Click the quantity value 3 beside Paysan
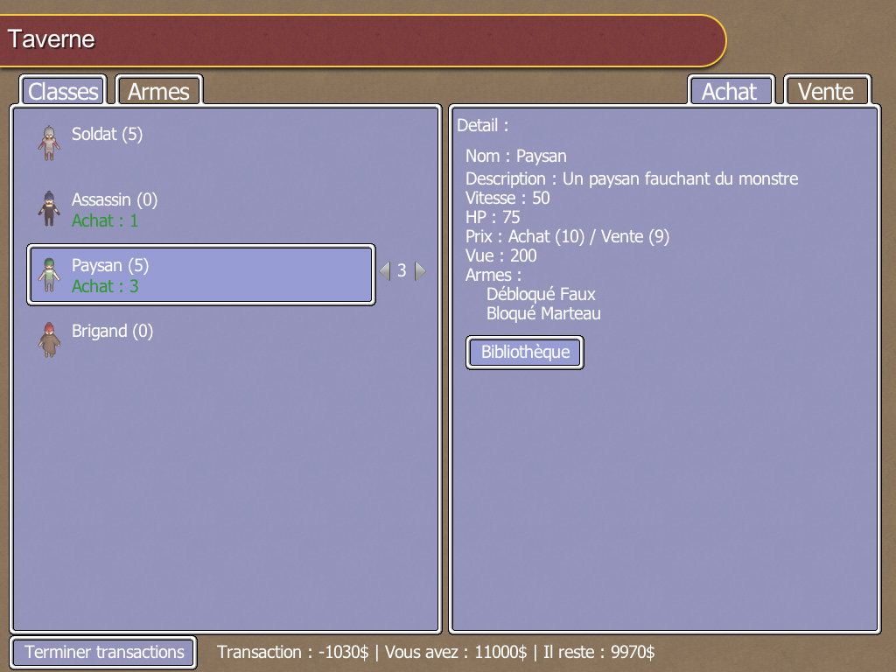The width and height of the screenshot is (896, 672). click(402, 271)
